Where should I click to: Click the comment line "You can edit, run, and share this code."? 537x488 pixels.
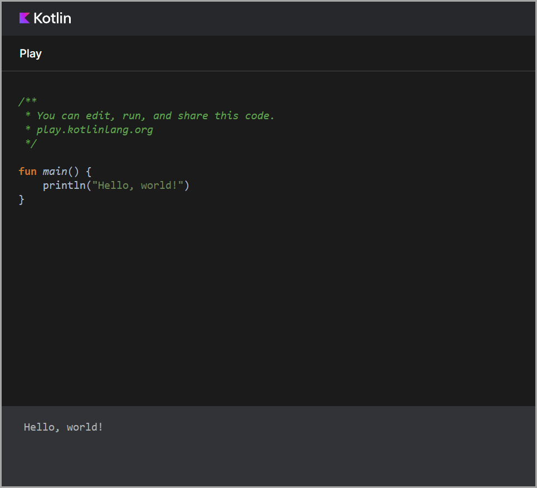click(x=155, y=116)
